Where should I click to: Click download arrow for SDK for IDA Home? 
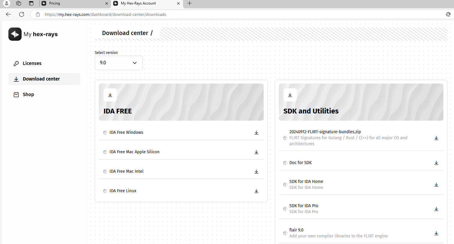pos(436,185)
